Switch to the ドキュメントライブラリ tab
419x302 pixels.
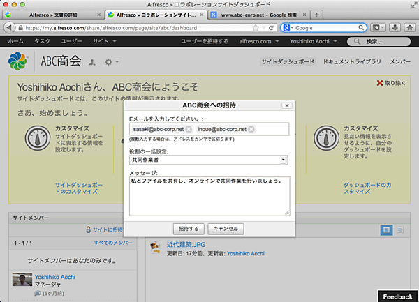click(352, 62)
